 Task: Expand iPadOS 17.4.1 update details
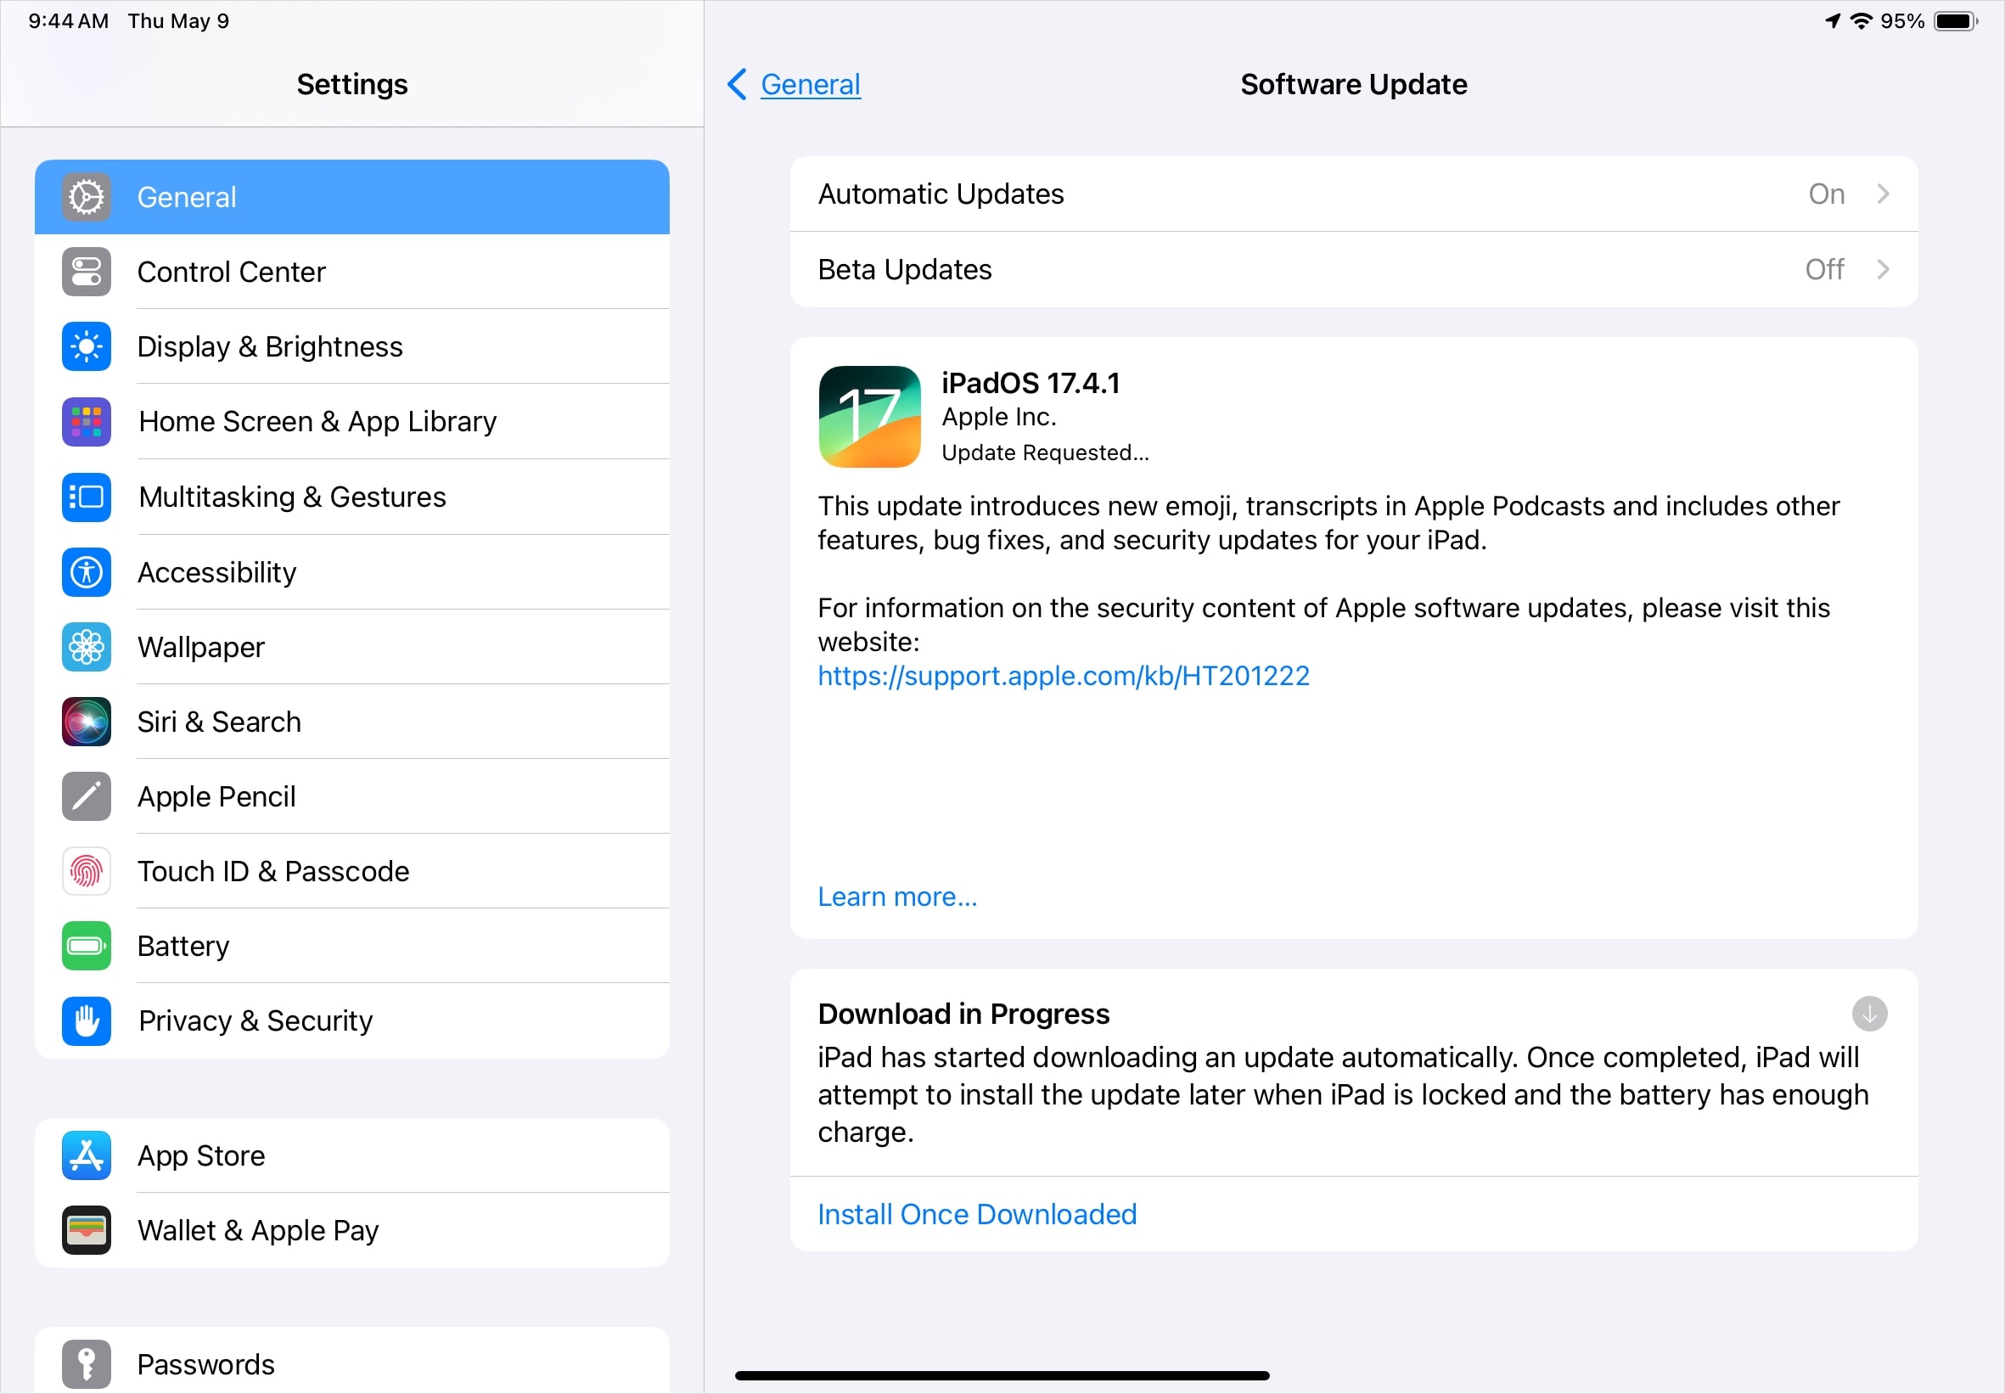[897, 896]
